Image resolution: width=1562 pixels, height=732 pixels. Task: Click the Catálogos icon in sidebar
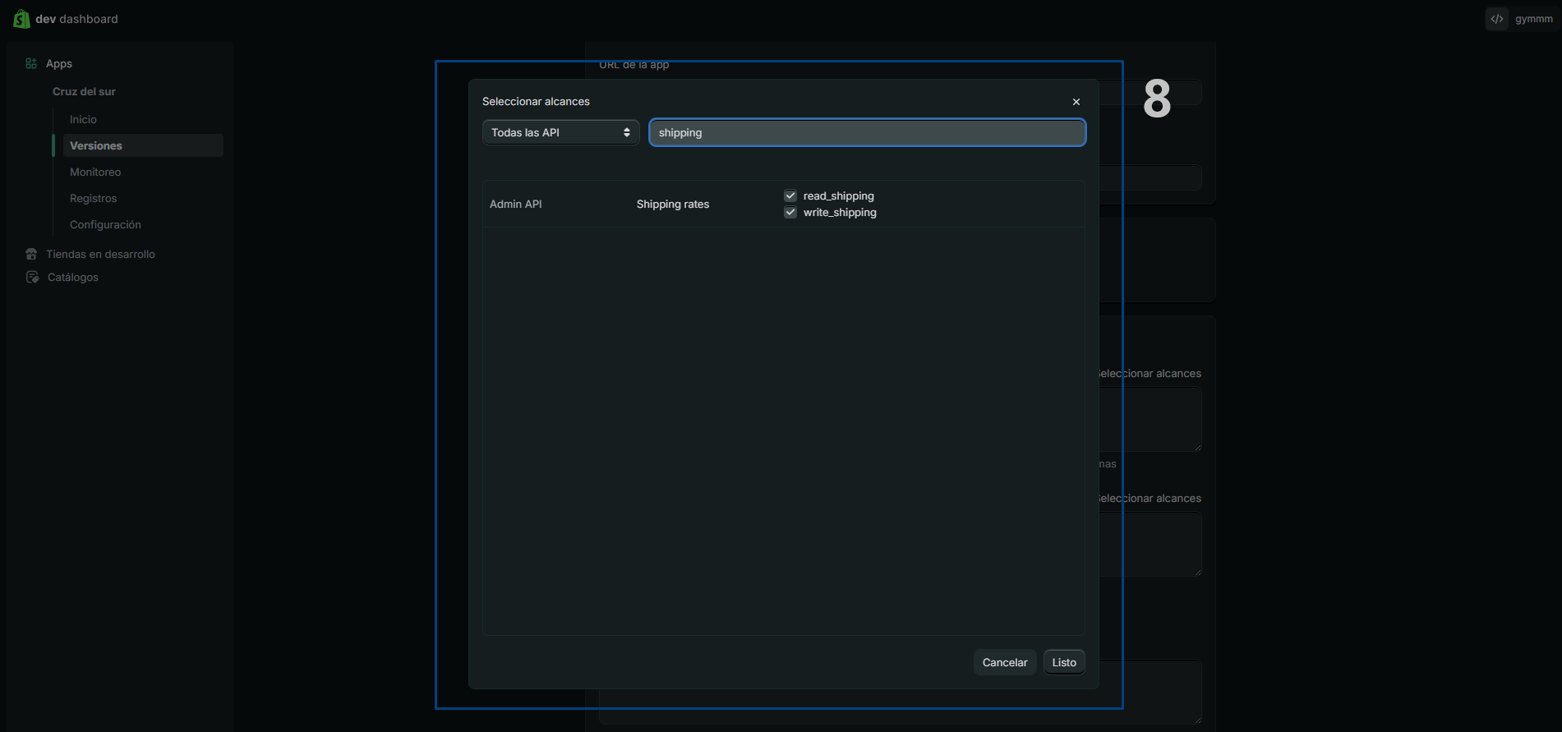32,278
